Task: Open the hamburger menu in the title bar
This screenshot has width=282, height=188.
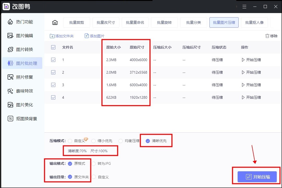Action: click(x=244, y=7)
